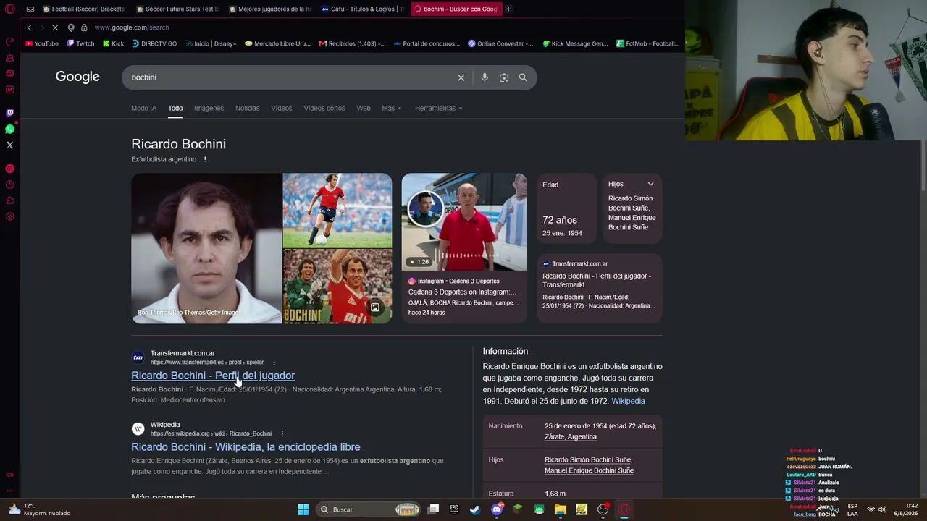Switch to the Modo IA tab
Image resolution: width=927 pixels, height=521 pixels.
click(x=143, y=108)
